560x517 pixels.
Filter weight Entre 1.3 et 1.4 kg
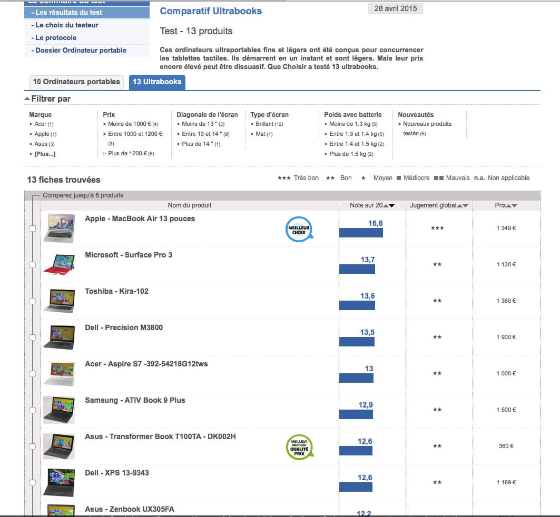pyautogui.click(x=357, y=134)
